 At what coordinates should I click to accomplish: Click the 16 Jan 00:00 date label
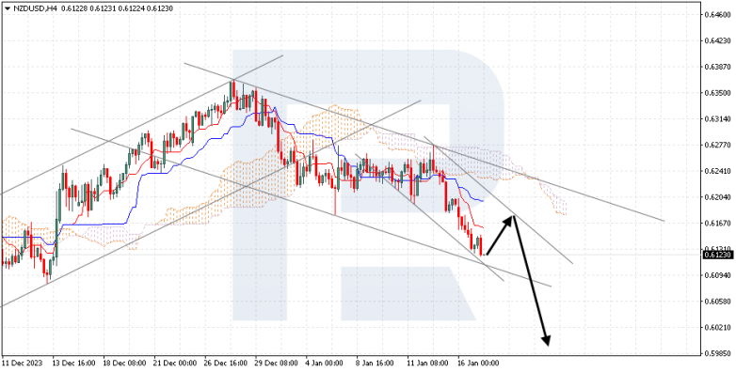click(x=478, y=364)
